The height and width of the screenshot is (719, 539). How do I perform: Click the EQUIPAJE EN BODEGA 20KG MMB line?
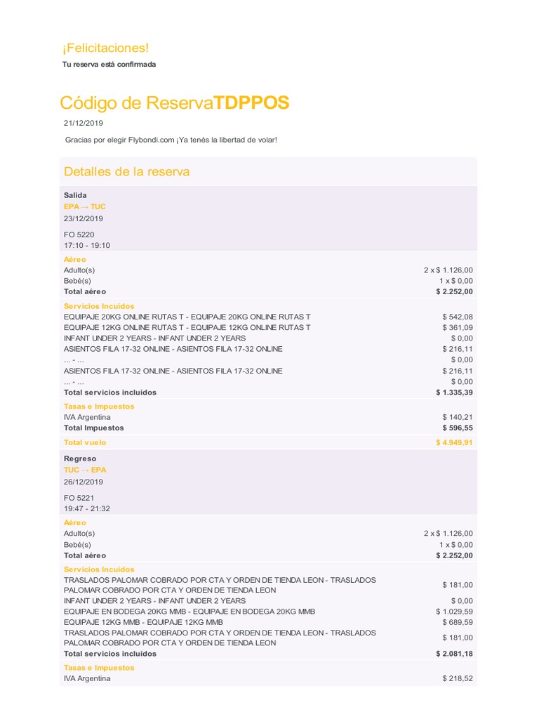[189, 612]
